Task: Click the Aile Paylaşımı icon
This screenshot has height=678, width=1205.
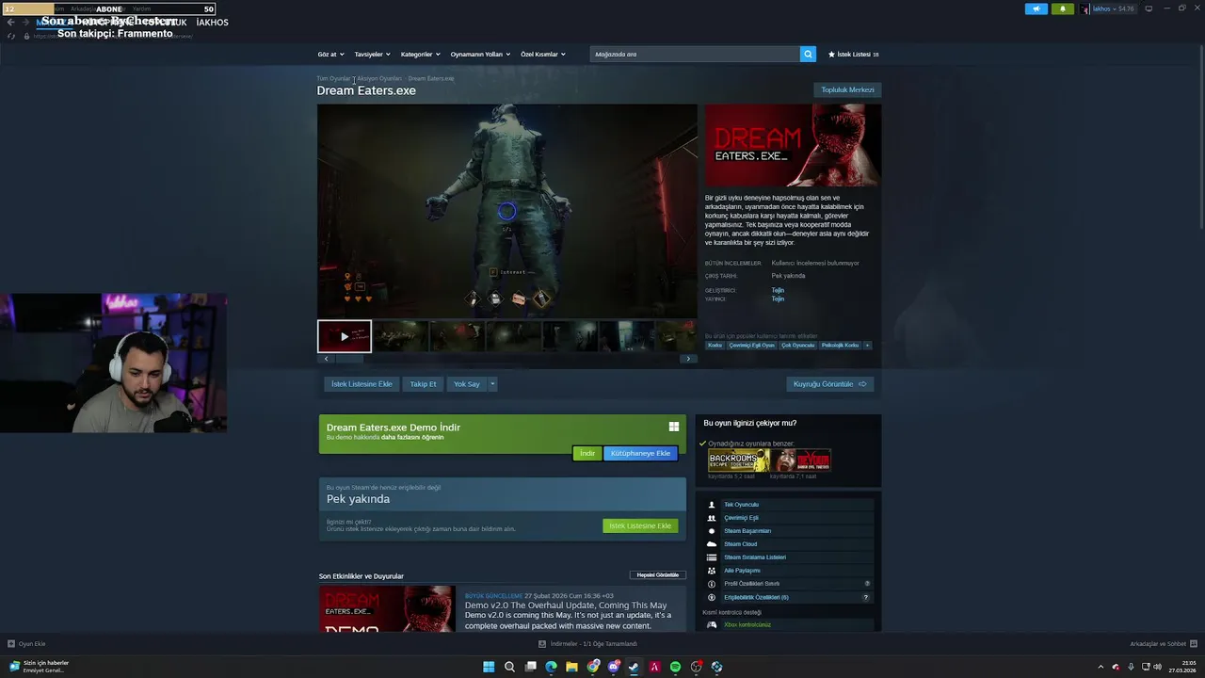Action: pos(712,571)
